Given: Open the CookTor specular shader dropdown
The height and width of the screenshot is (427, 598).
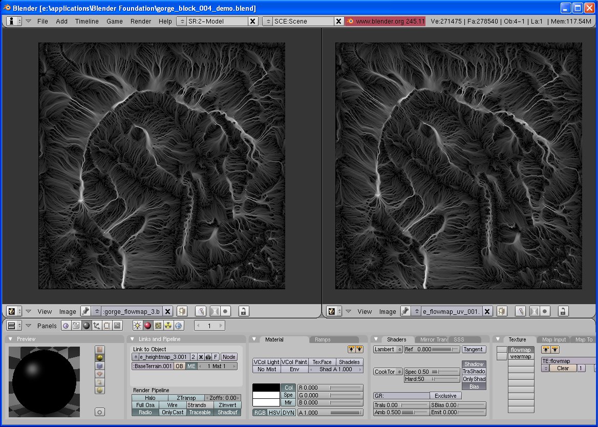Looking at the screenshot, I should 388,372.
